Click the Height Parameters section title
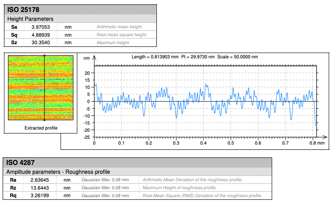This screenshot has width=334, height=206. pyautogui.click(x=30, y=19)
